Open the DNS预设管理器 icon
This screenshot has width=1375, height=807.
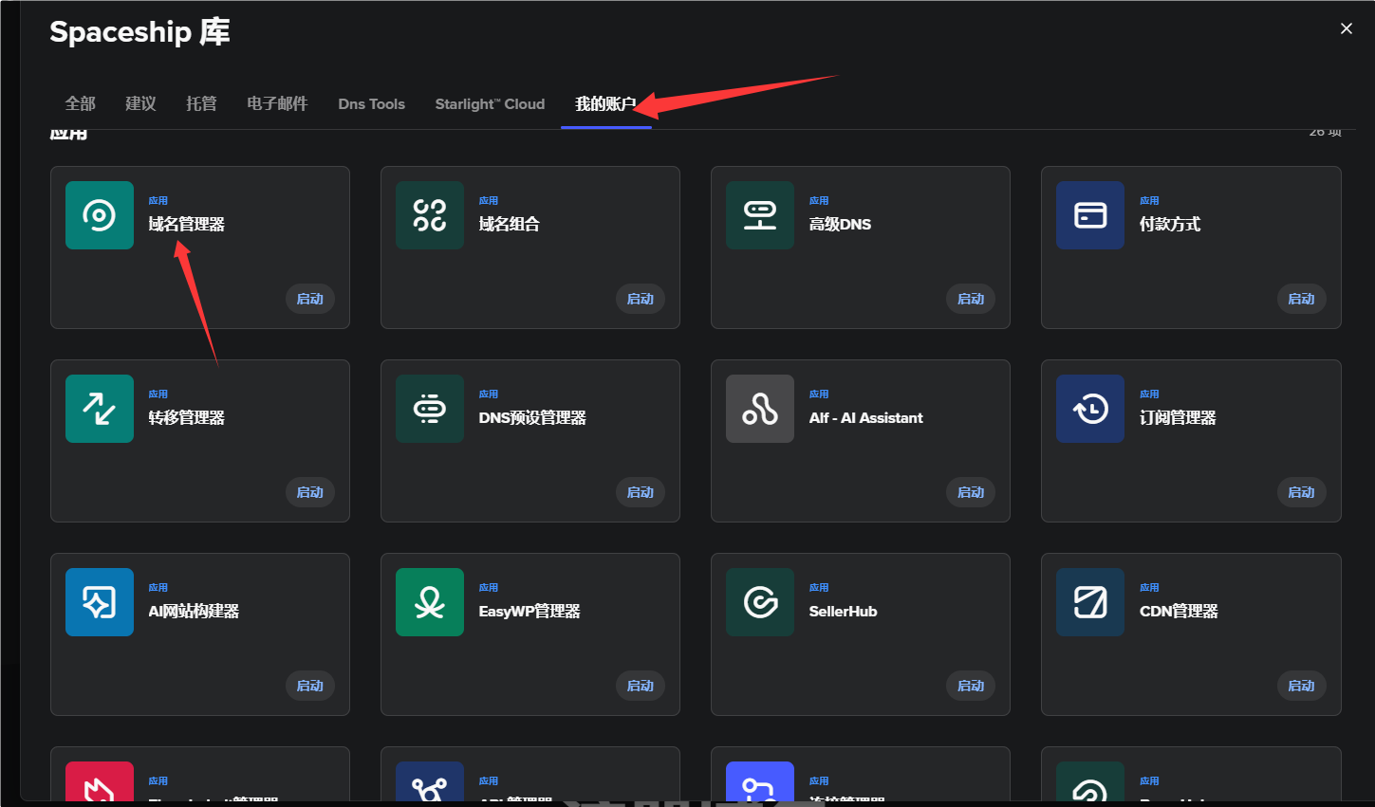coord(430,409)
